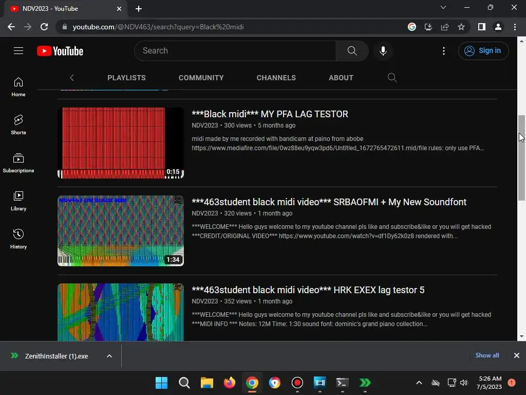Open Windows Start menu
The image size is (526, 395).
161,383
